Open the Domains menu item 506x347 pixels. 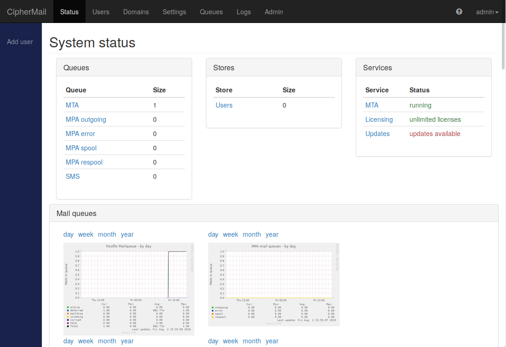click(x=136, y=12)
